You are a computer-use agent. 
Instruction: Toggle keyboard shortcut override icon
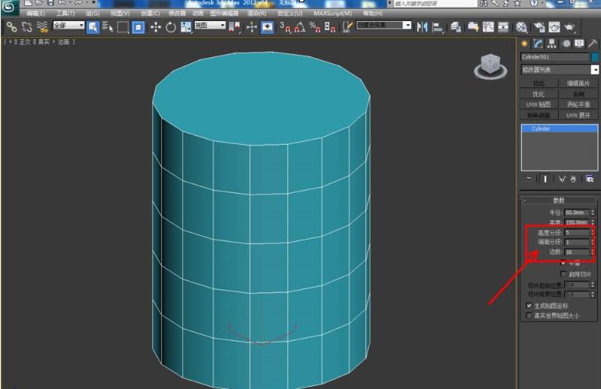pyautogui.click(x=267, y=27)
